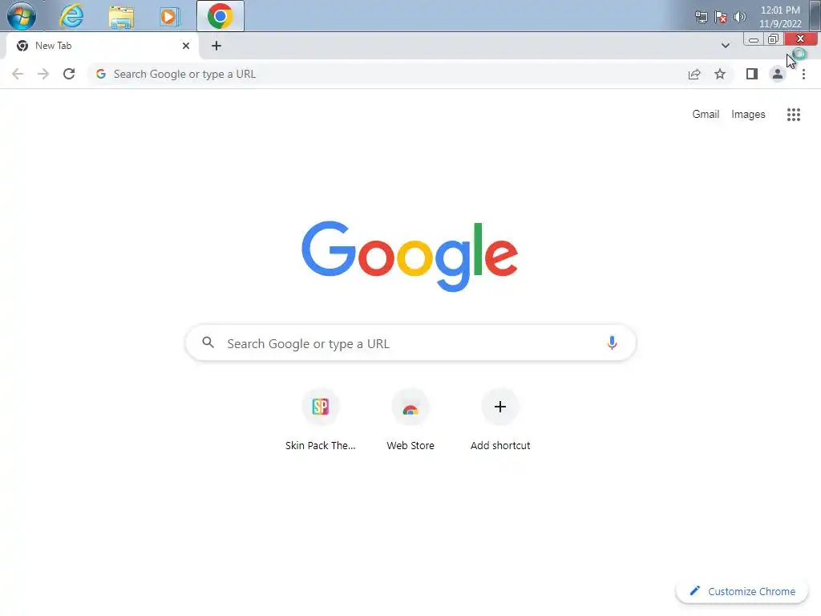Share this page icon

(x=694, y=74)
